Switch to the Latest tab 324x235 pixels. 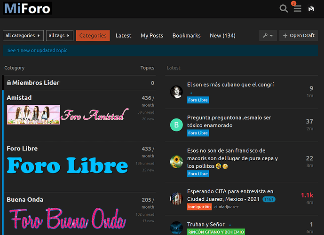(124, 36)
